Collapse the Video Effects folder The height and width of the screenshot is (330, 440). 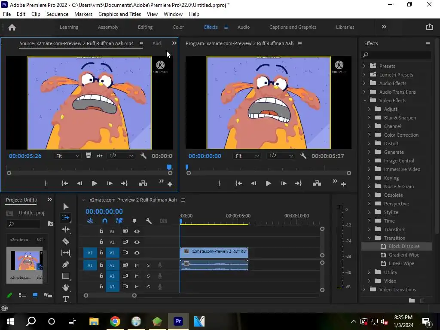coord(364,101)
